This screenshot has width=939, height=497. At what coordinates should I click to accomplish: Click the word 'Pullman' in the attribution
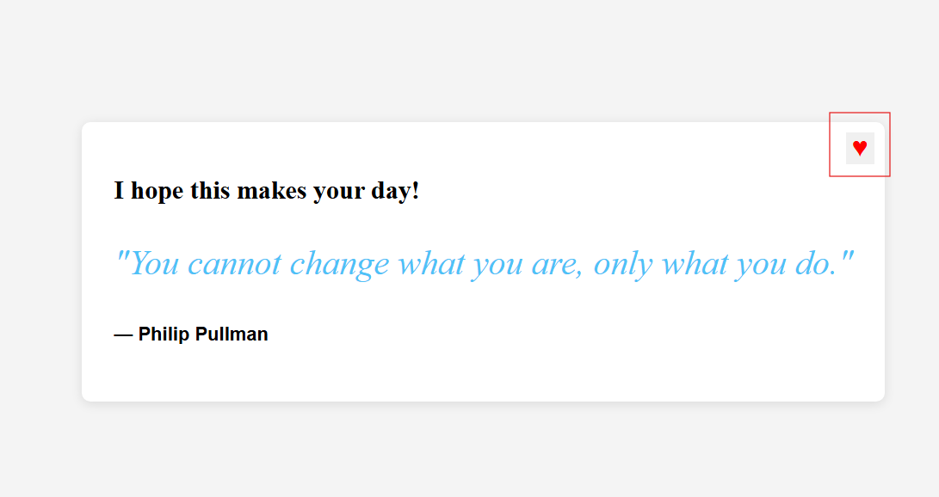(x=232, y=334)
